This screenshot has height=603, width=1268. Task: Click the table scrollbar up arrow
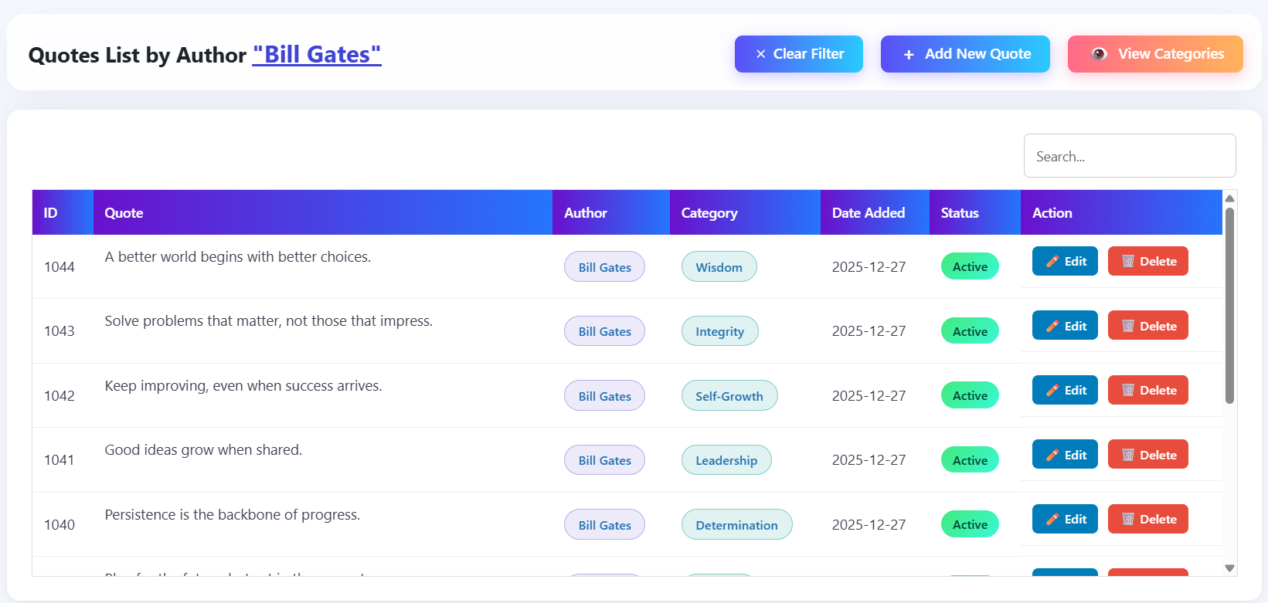tap(1229, 198)
